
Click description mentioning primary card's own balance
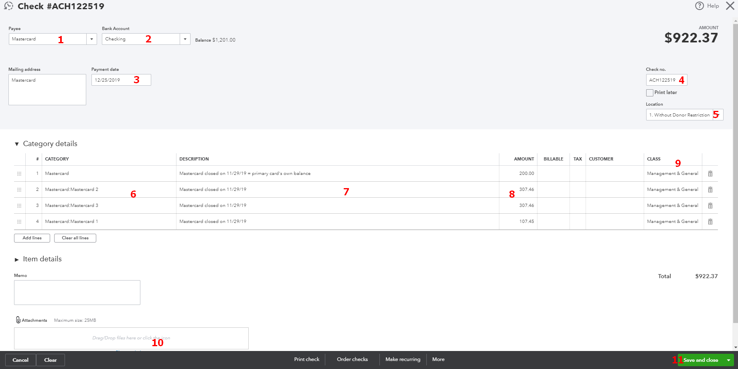coord(338,173)
